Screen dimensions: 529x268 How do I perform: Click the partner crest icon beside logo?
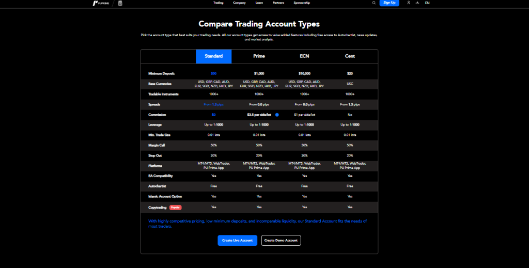120,3
